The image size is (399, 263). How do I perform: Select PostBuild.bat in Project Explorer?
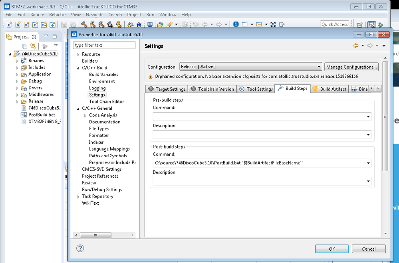coord(42,115)
